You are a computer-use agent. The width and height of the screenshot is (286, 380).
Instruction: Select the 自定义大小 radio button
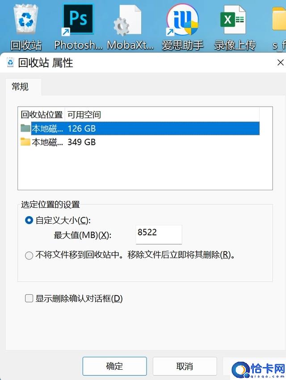point(29,220)
